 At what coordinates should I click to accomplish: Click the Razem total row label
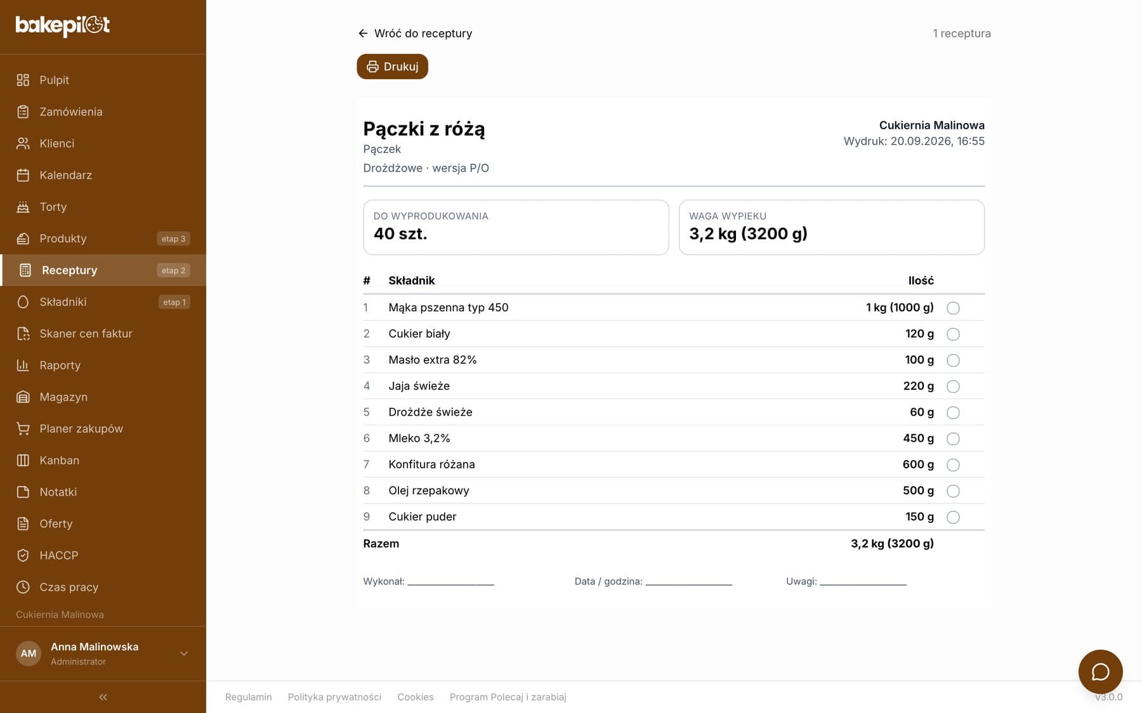pos(381,543)
